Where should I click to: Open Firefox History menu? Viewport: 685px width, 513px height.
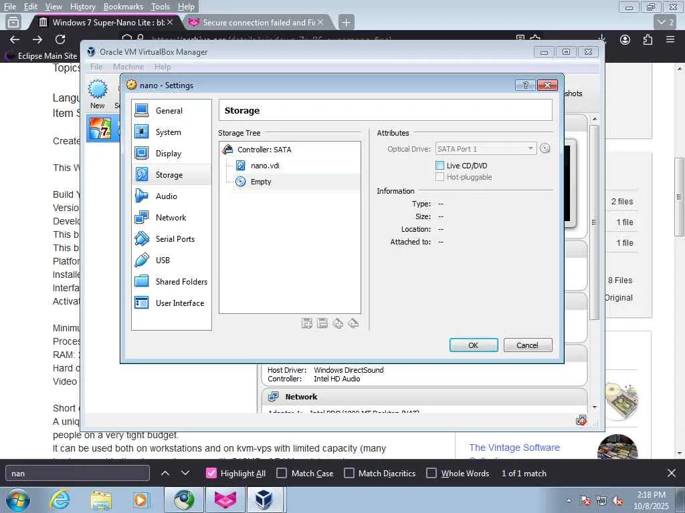tap(82, 7)
